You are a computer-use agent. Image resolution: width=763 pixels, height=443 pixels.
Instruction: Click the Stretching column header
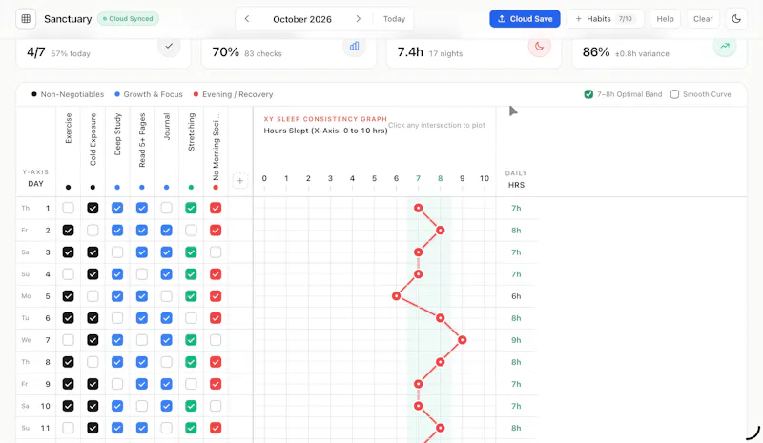(x=191, y=132)
